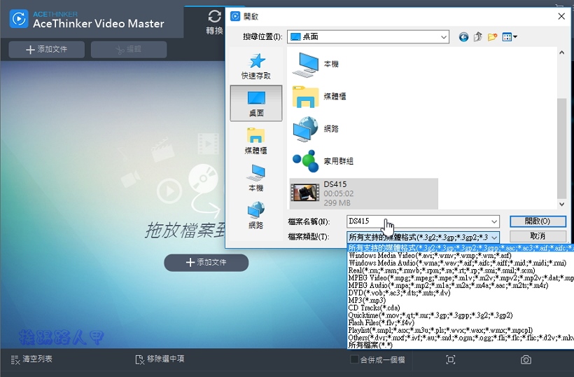Click the file list scrollbar up arrow
Image resolution: width=574 pixels, height=377 pixels.
pos(561,53)
